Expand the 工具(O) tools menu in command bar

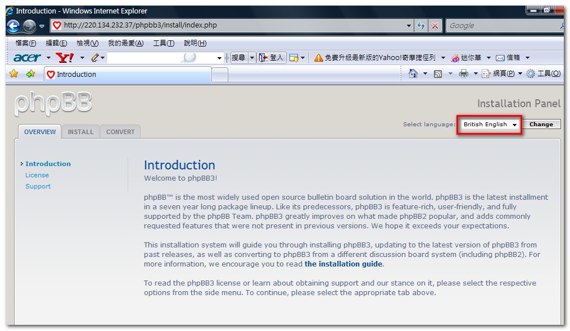click(543, 73)
